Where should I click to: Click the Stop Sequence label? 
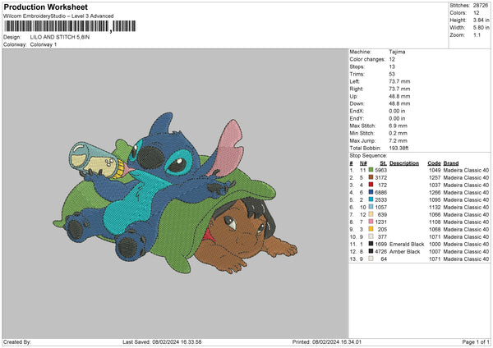(368, 155)
